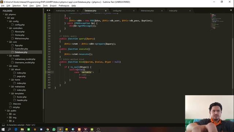Screen dimensions: 234x132
Task: Open Username_model.php in the sidebar
Action: tap(24, 63)
